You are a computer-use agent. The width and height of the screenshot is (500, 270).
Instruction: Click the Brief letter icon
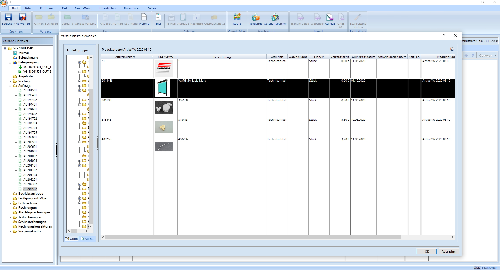(158, 17)
